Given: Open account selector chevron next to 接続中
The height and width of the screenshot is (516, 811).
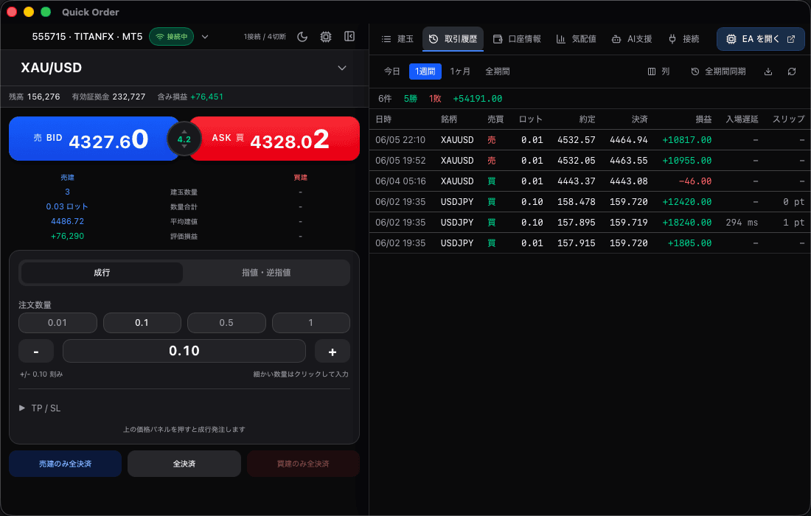Looking at the screenshot, I should point(205,37).
